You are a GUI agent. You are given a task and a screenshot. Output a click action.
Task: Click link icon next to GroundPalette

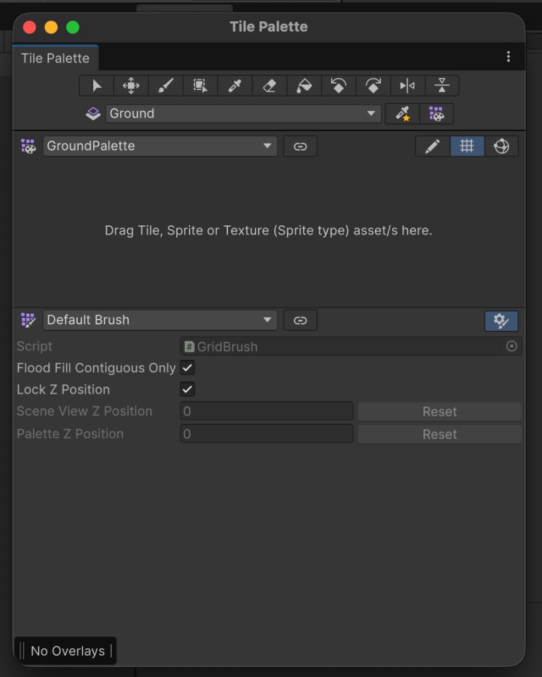click(x=300, y=146)
